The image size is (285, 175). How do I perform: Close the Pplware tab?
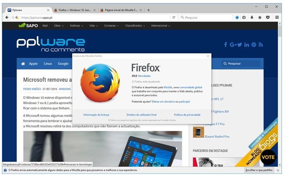[x=48, y=10]
